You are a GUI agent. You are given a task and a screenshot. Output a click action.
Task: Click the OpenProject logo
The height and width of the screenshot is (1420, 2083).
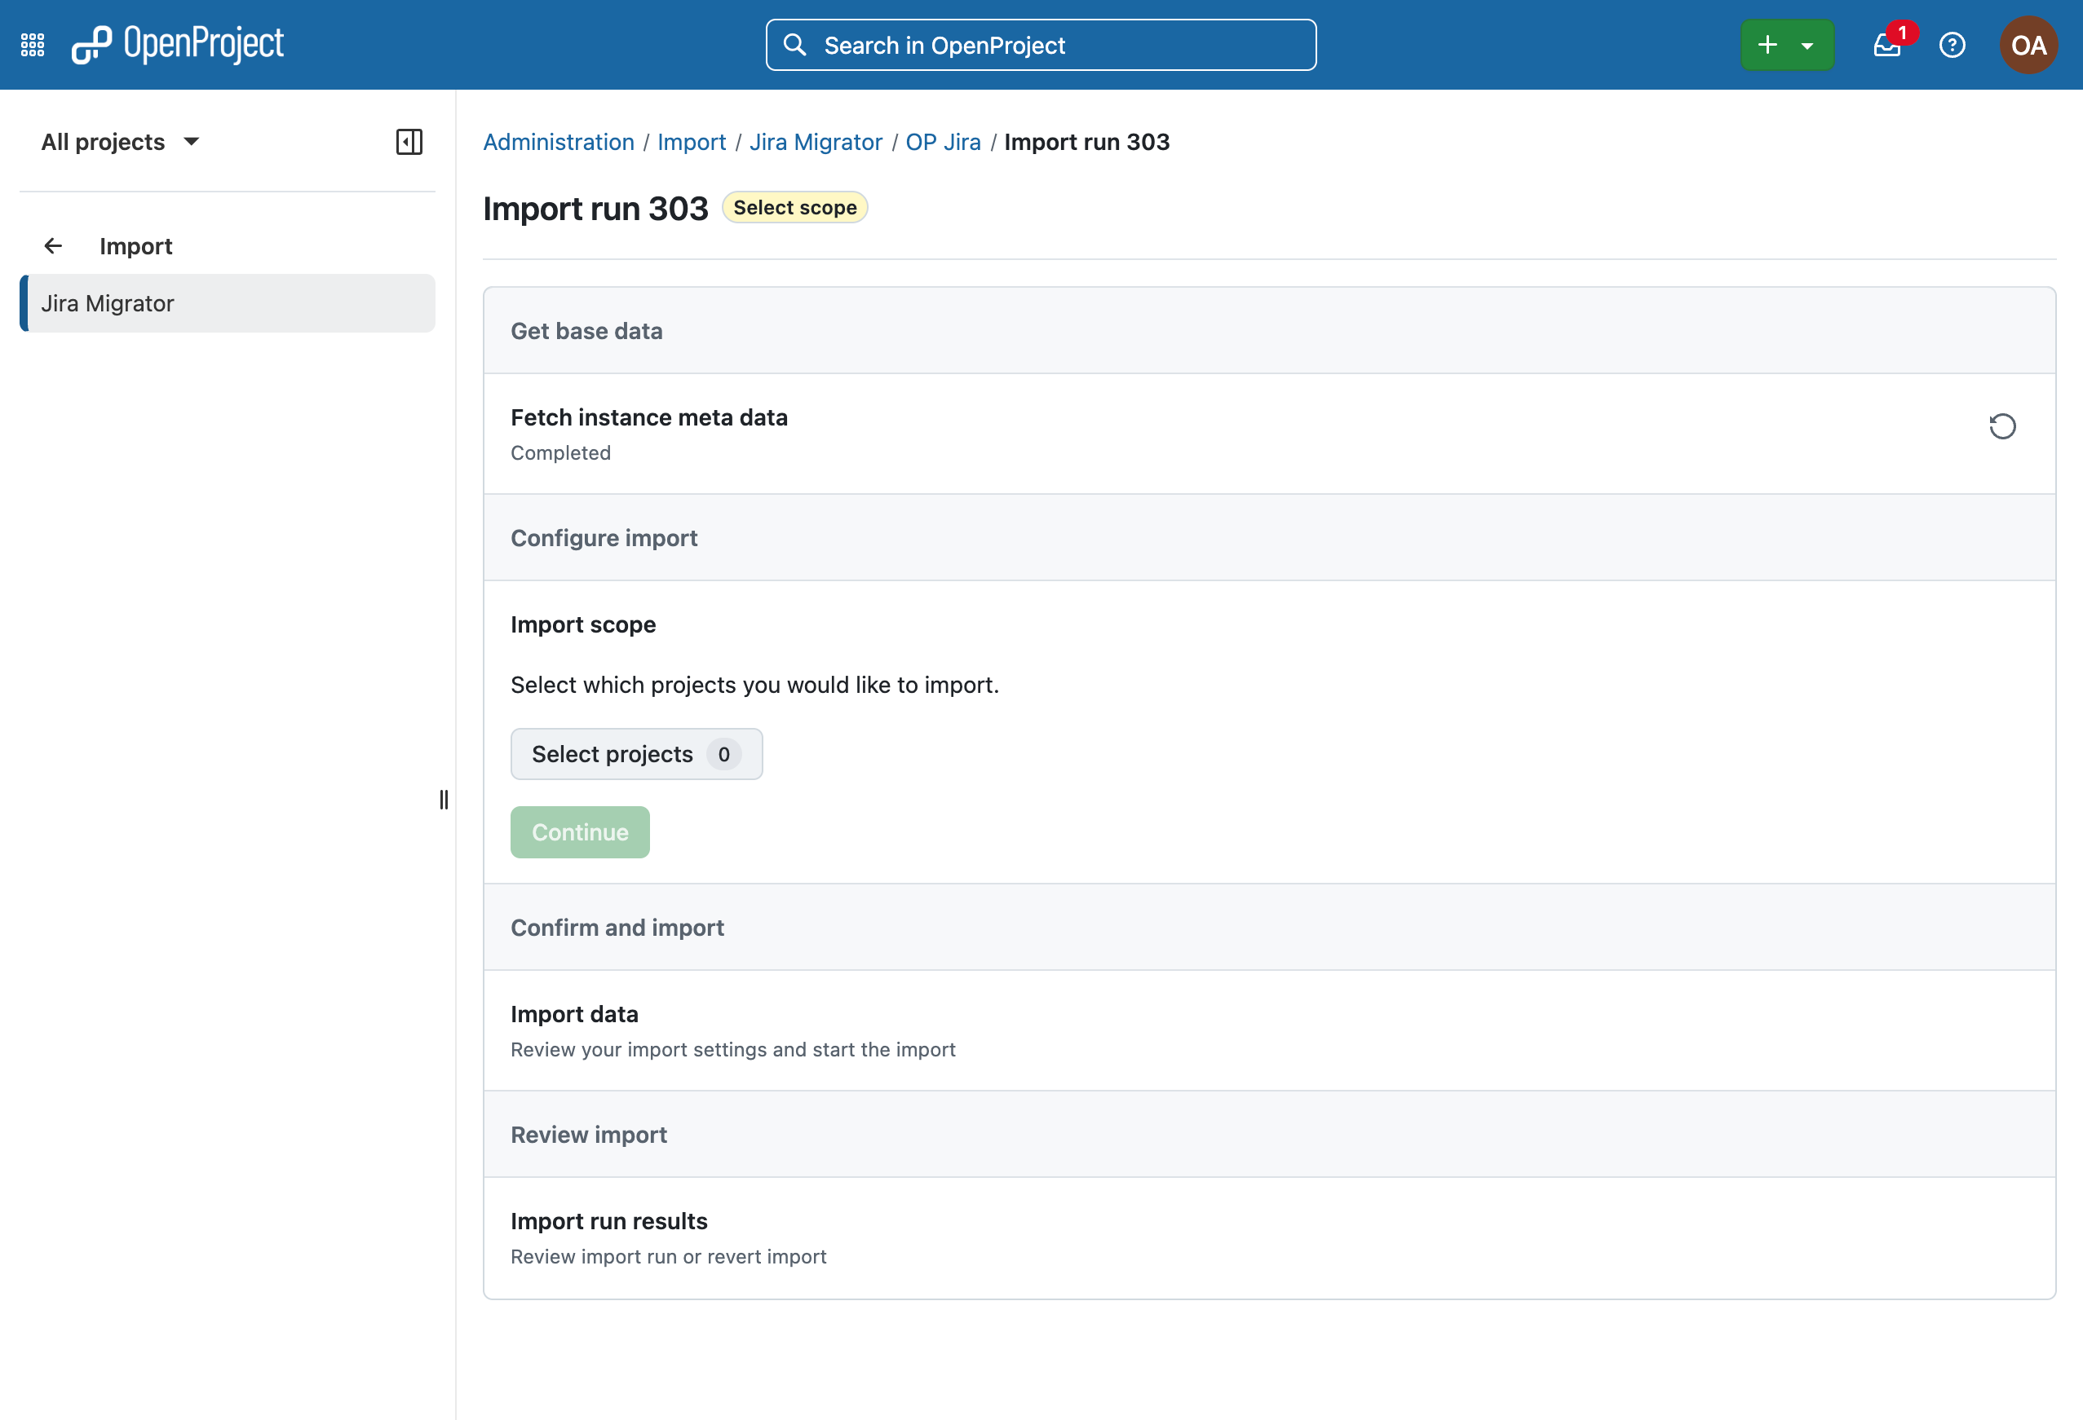(178, 44)
